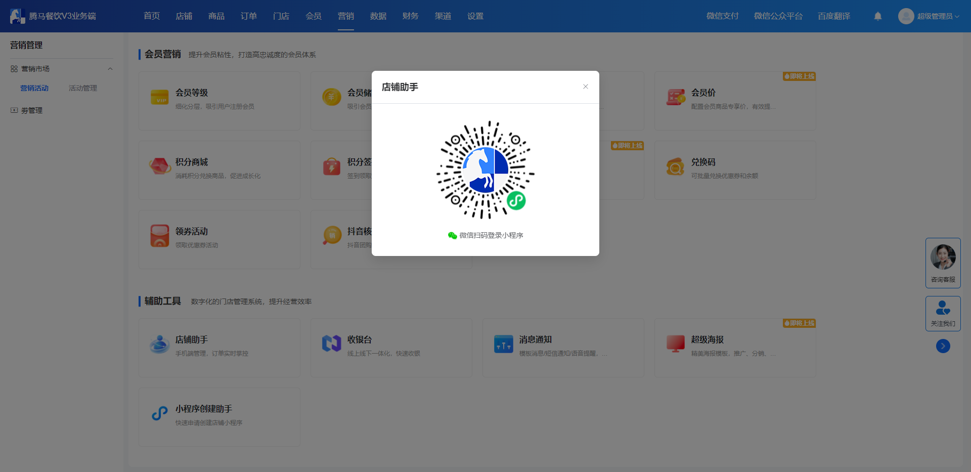Open the 会员 menu
971x472 pixels.
[x=314, y=16]
